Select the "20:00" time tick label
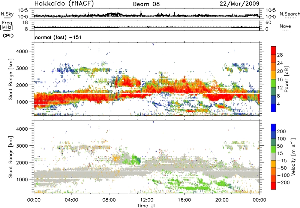The image size is (300, 208). tap(222, 200)
